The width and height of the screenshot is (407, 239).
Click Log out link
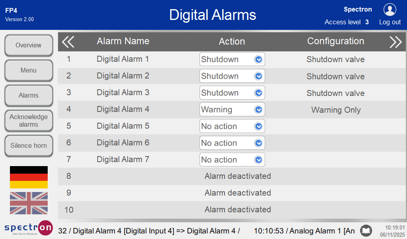390,22
